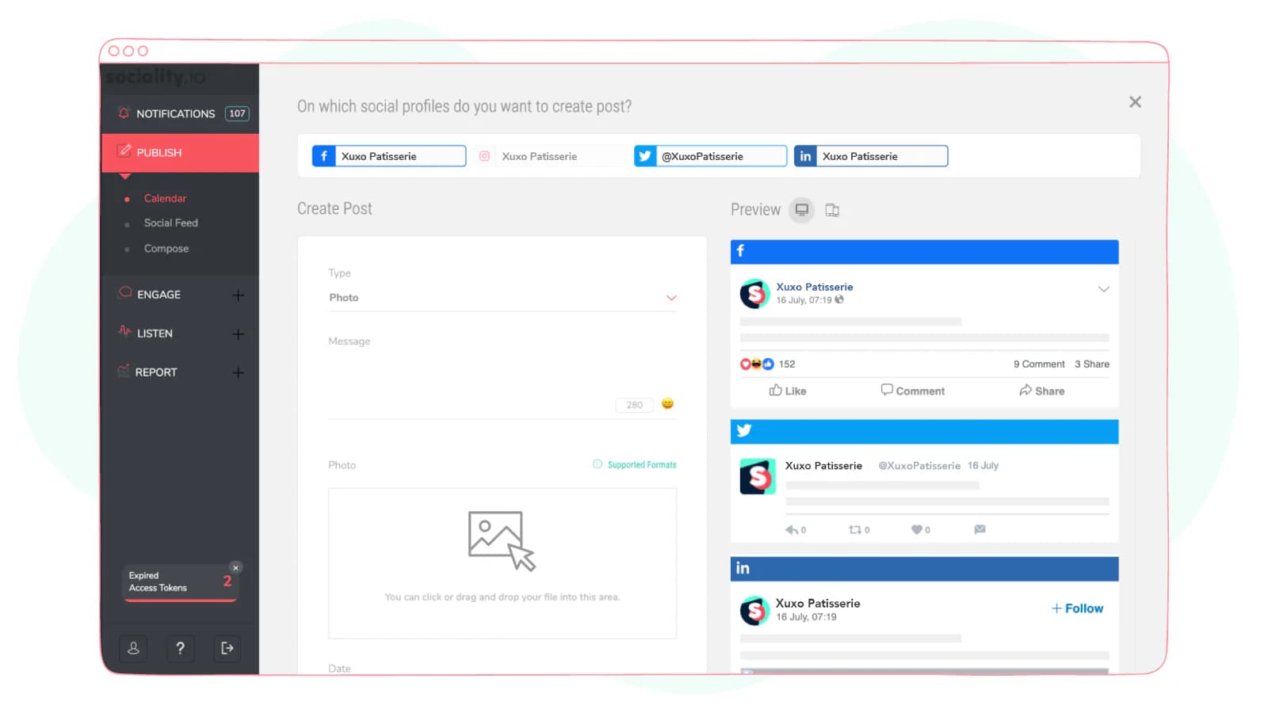Switch preview to desktop view
The height and width of the screenshot is (713, 1268).
[802, 210]
